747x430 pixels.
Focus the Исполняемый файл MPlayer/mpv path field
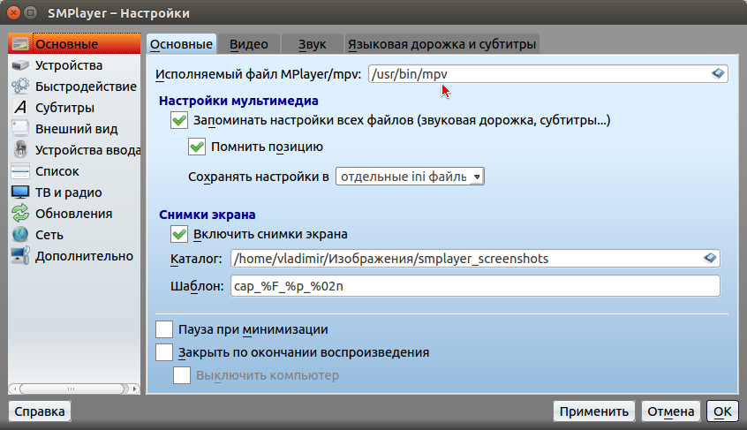tap(547, 74)
